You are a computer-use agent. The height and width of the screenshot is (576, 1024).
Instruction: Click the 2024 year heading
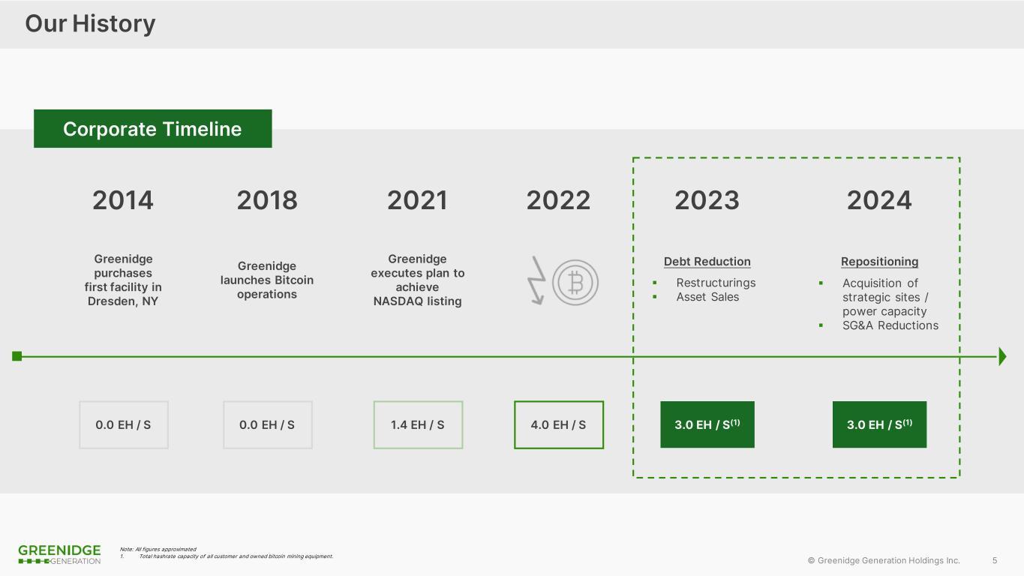click(879, 200)
